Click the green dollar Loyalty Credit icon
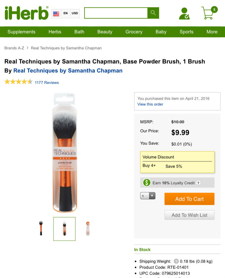 (147, 183)
